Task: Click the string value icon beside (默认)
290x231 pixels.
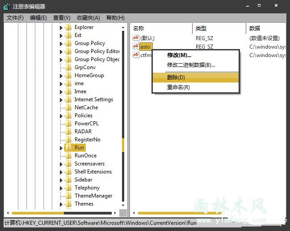Action: click(135, 38)
